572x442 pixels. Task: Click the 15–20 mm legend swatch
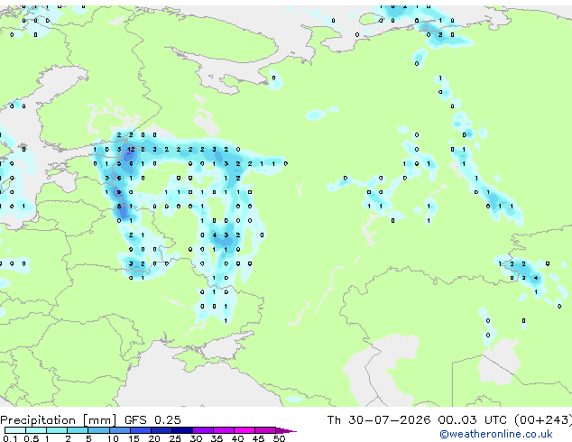[x=140, y=430]
